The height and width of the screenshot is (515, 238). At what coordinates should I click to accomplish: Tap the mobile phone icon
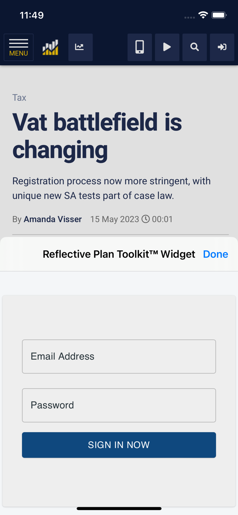140,47
